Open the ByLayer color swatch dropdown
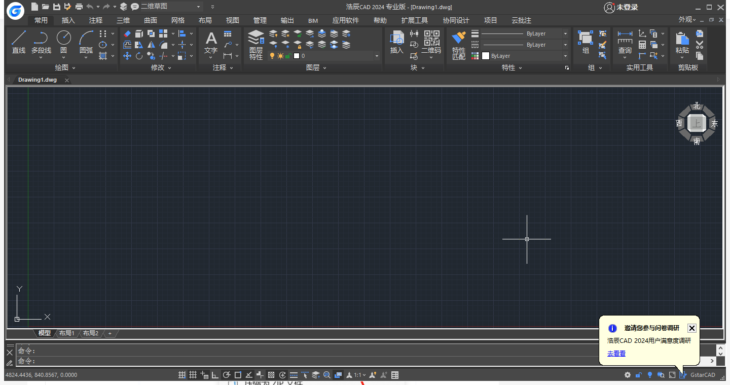730x385 pixels. [565, 56]
